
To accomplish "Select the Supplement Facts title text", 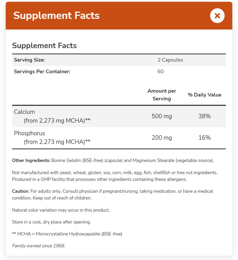I will pos(44,46).
